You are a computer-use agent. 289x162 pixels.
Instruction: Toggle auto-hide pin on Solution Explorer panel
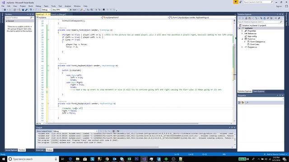[280, 14]
